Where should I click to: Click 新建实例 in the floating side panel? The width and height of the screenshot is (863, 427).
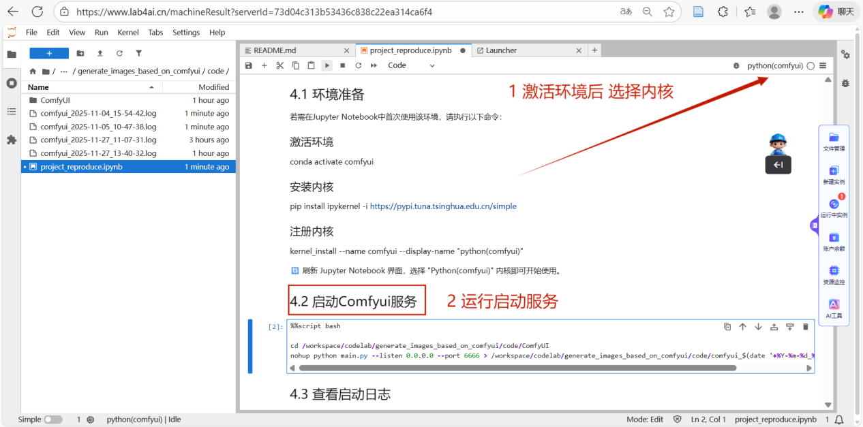pyautogui.click(x=834, y=175)
